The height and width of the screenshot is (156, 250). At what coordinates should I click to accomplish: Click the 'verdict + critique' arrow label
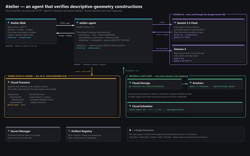(x=162, y=35)
